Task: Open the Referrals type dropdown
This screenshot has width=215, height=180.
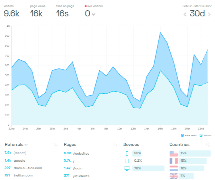Action: [x=26, y=145]
